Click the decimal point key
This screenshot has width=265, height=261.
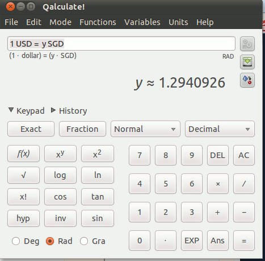tap(166, 241)
